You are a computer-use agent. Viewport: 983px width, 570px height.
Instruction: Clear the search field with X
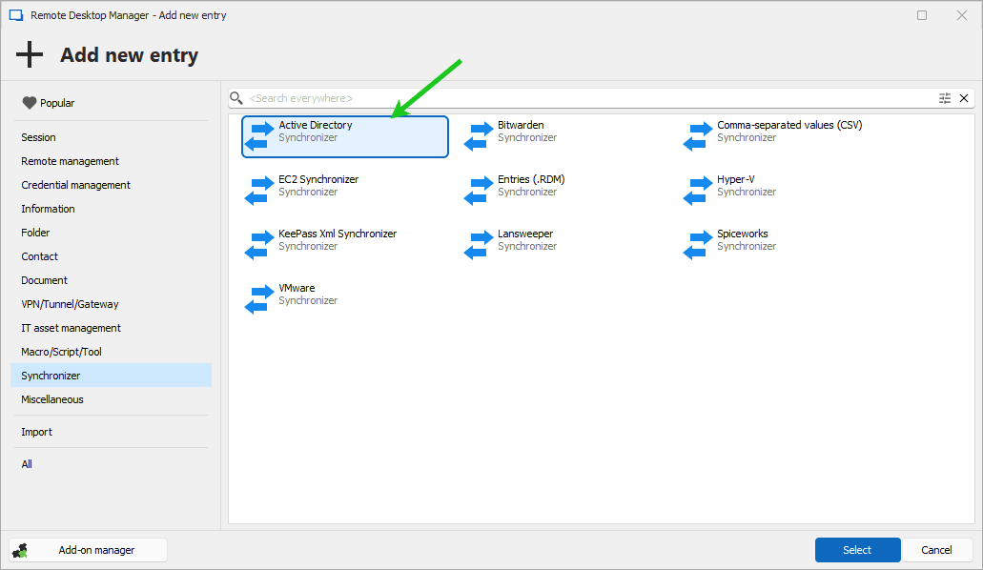point(964,98)
